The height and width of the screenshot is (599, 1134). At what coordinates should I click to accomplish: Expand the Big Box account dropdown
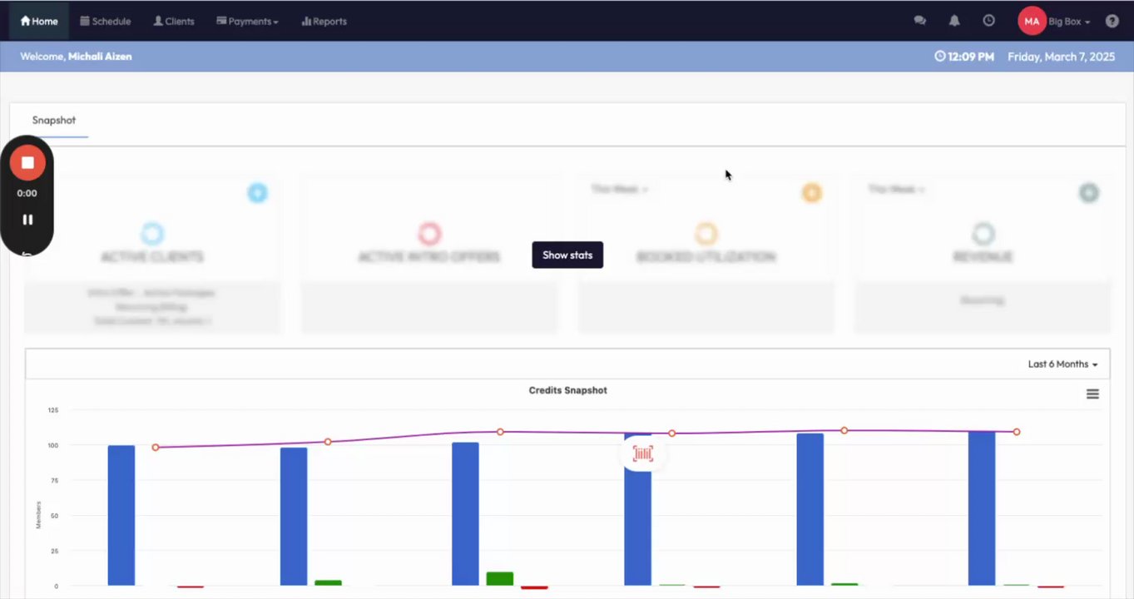[1069, 21]
